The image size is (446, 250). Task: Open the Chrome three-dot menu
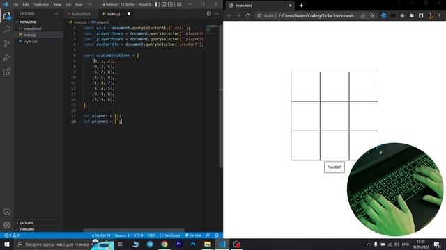(440, 16)
